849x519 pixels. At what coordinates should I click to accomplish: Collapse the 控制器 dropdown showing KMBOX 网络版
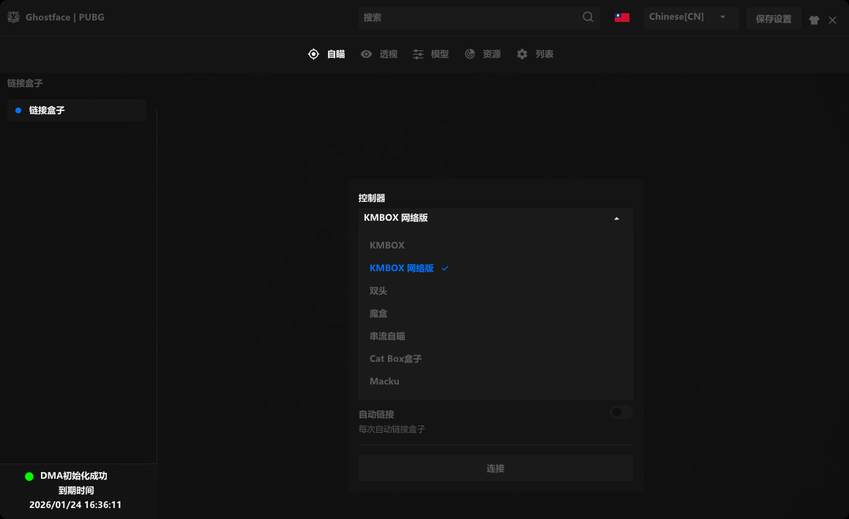pyautogui.click(x=495, y=218)
